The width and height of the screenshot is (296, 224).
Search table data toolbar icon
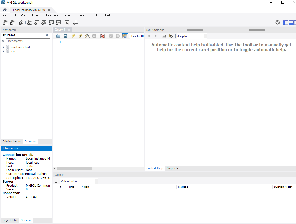point(67,22)
